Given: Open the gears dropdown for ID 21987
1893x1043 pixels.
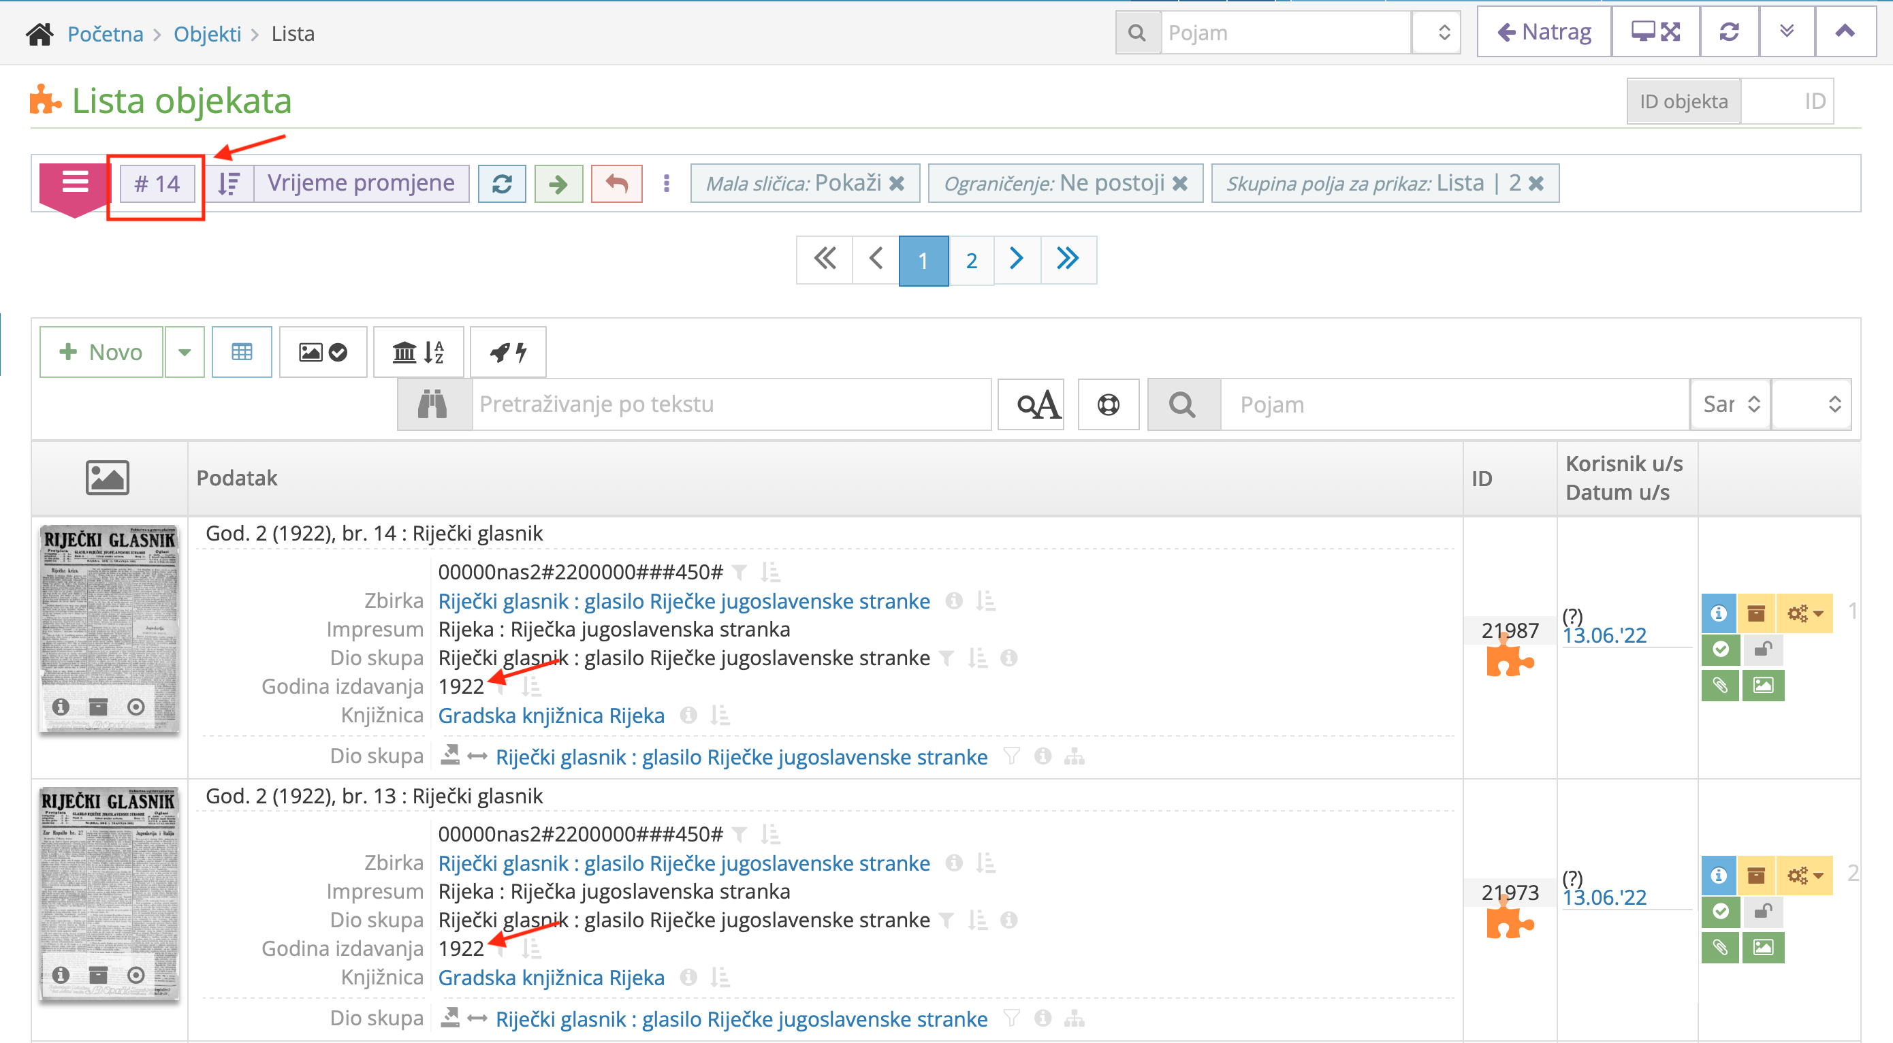Looking at the screenshot, I should click(1804, 613).
